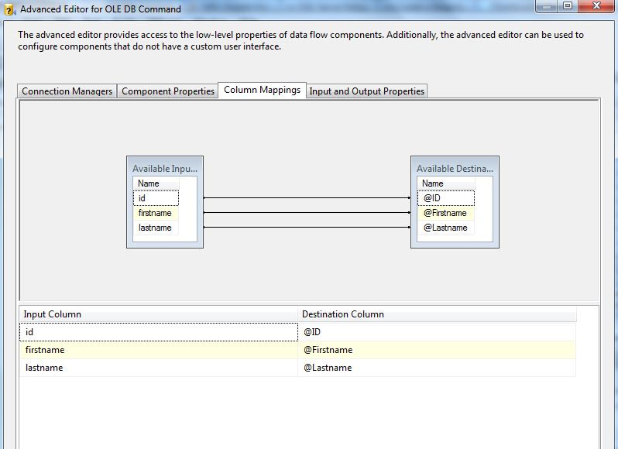This screenshot has height=449, width=618.
Task: Open the 'id' input column cell dropdown
Action: click(158, 332)
